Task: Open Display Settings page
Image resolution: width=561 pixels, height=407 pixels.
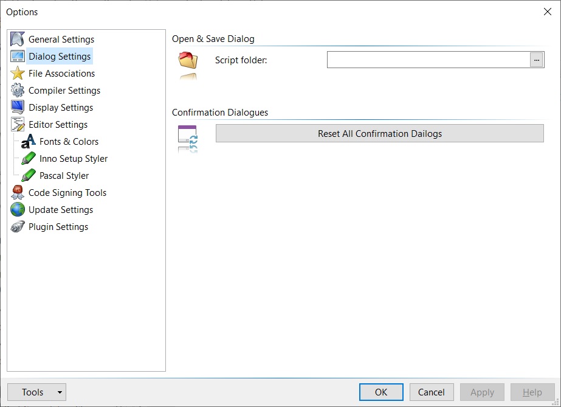Action: click(60, 108)
